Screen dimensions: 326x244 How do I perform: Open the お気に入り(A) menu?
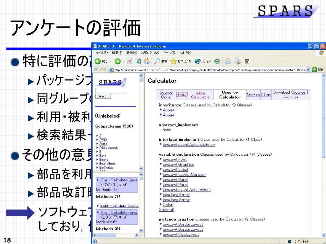(x=150, y=53)
